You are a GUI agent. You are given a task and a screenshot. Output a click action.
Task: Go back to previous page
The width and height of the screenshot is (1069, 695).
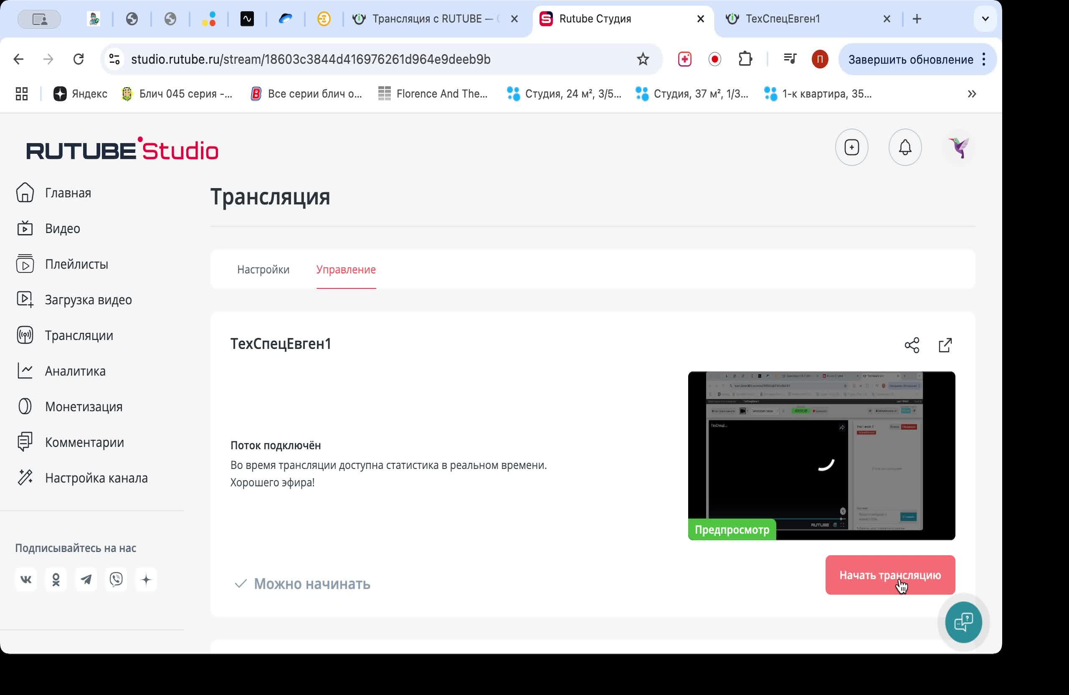[x=18, y=59]
